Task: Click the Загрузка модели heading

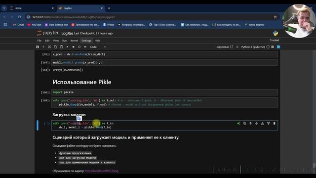Action: [x=69, y=115]
